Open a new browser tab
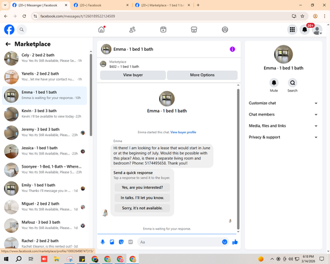 pyautogui.click(x=198, y=5)
